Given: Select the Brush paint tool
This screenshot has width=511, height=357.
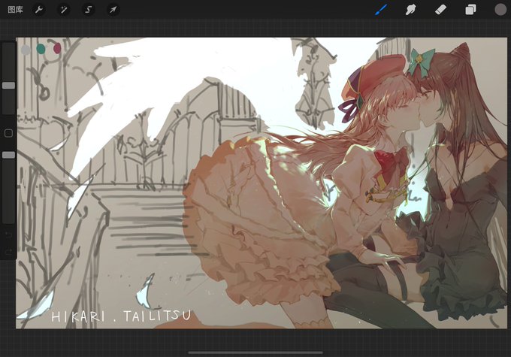Looking at the screenshot, I should (381, 10).
